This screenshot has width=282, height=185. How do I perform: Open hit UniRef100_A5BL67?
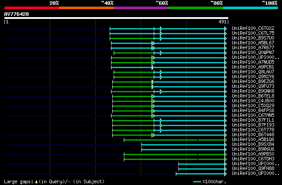coord(253,43)
